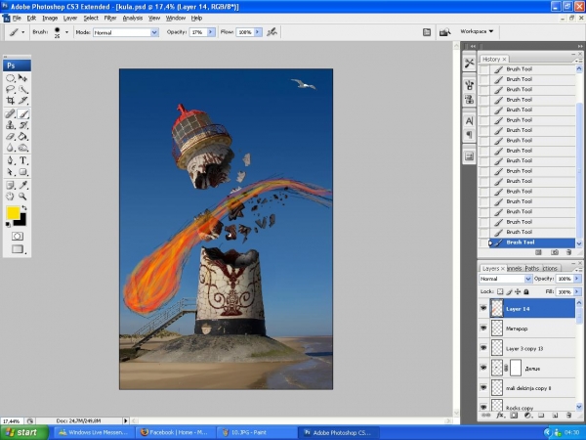The width and height of the screenshot is (586, 440).
Task: Open the Flow slider arrow
Action: [x=258, y=32]
